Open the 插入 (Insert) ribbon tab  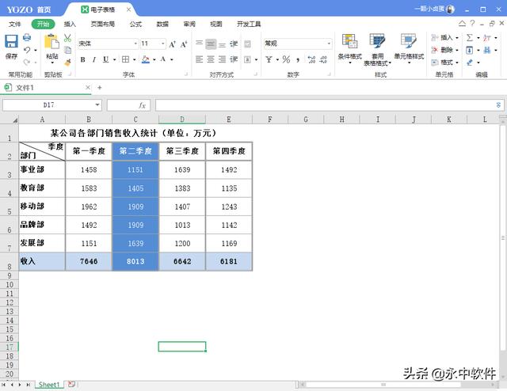point(71,24)
